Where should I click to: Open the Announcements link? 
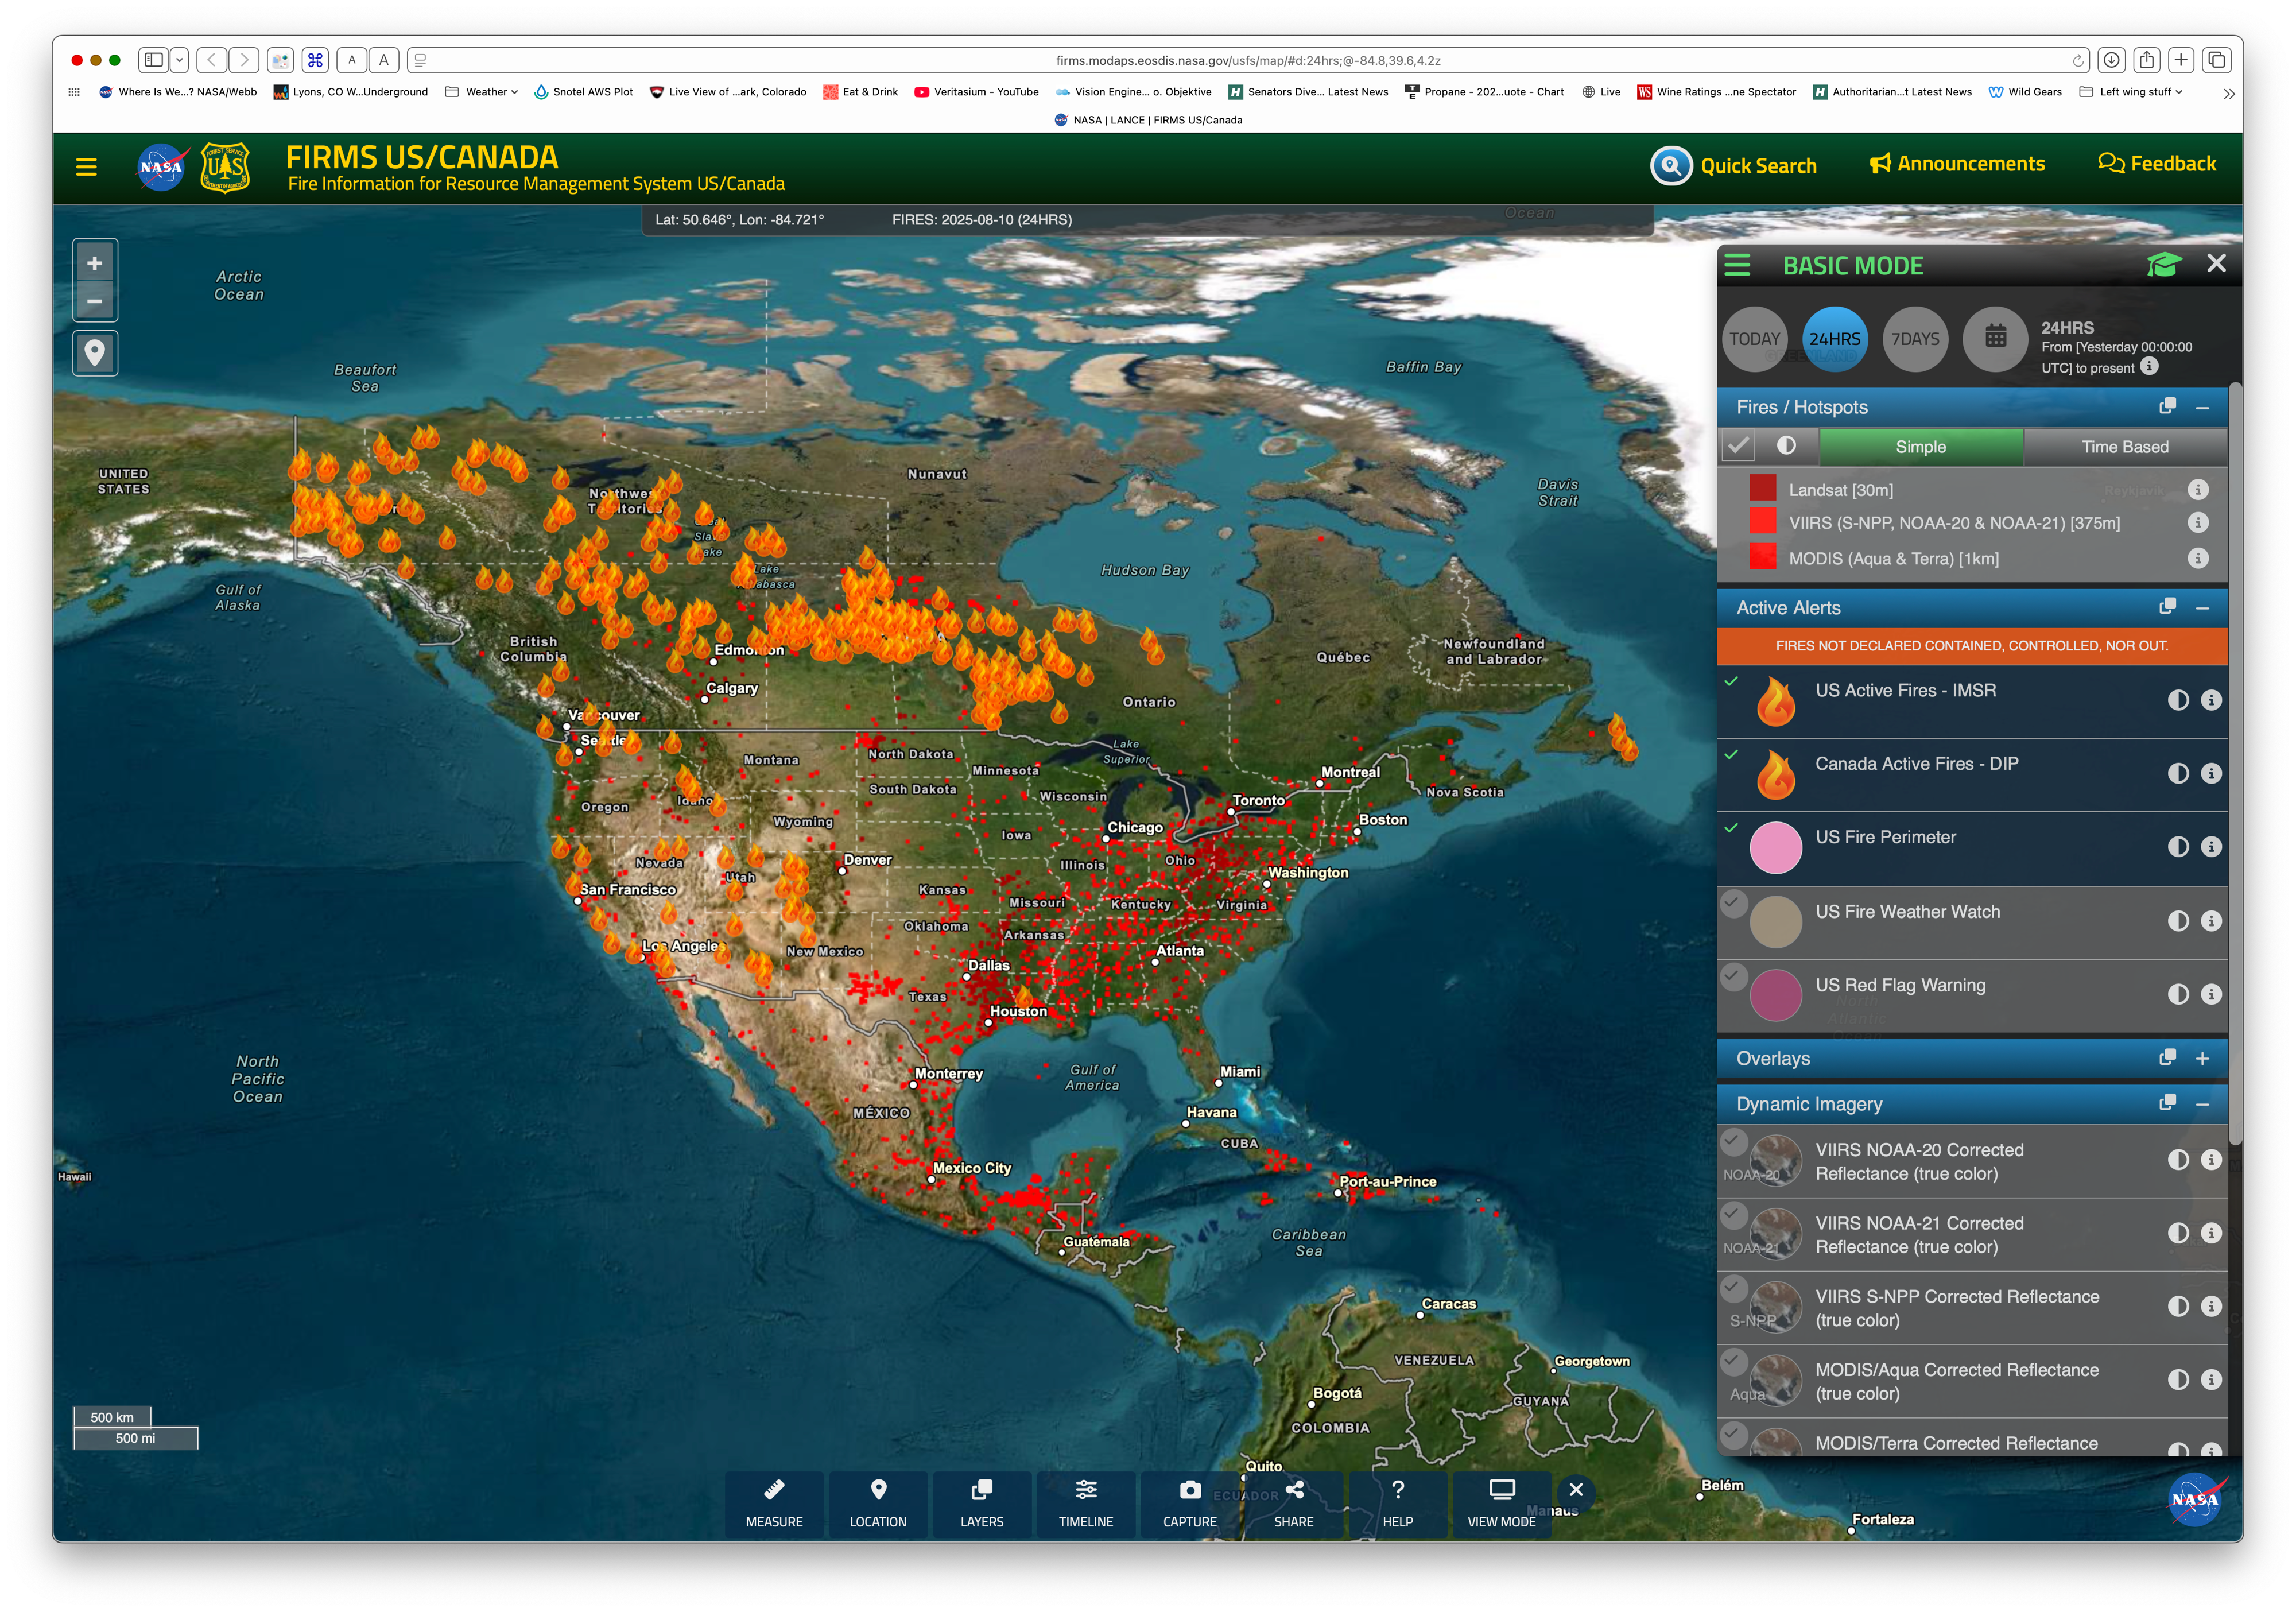[x=1957, y=164]
